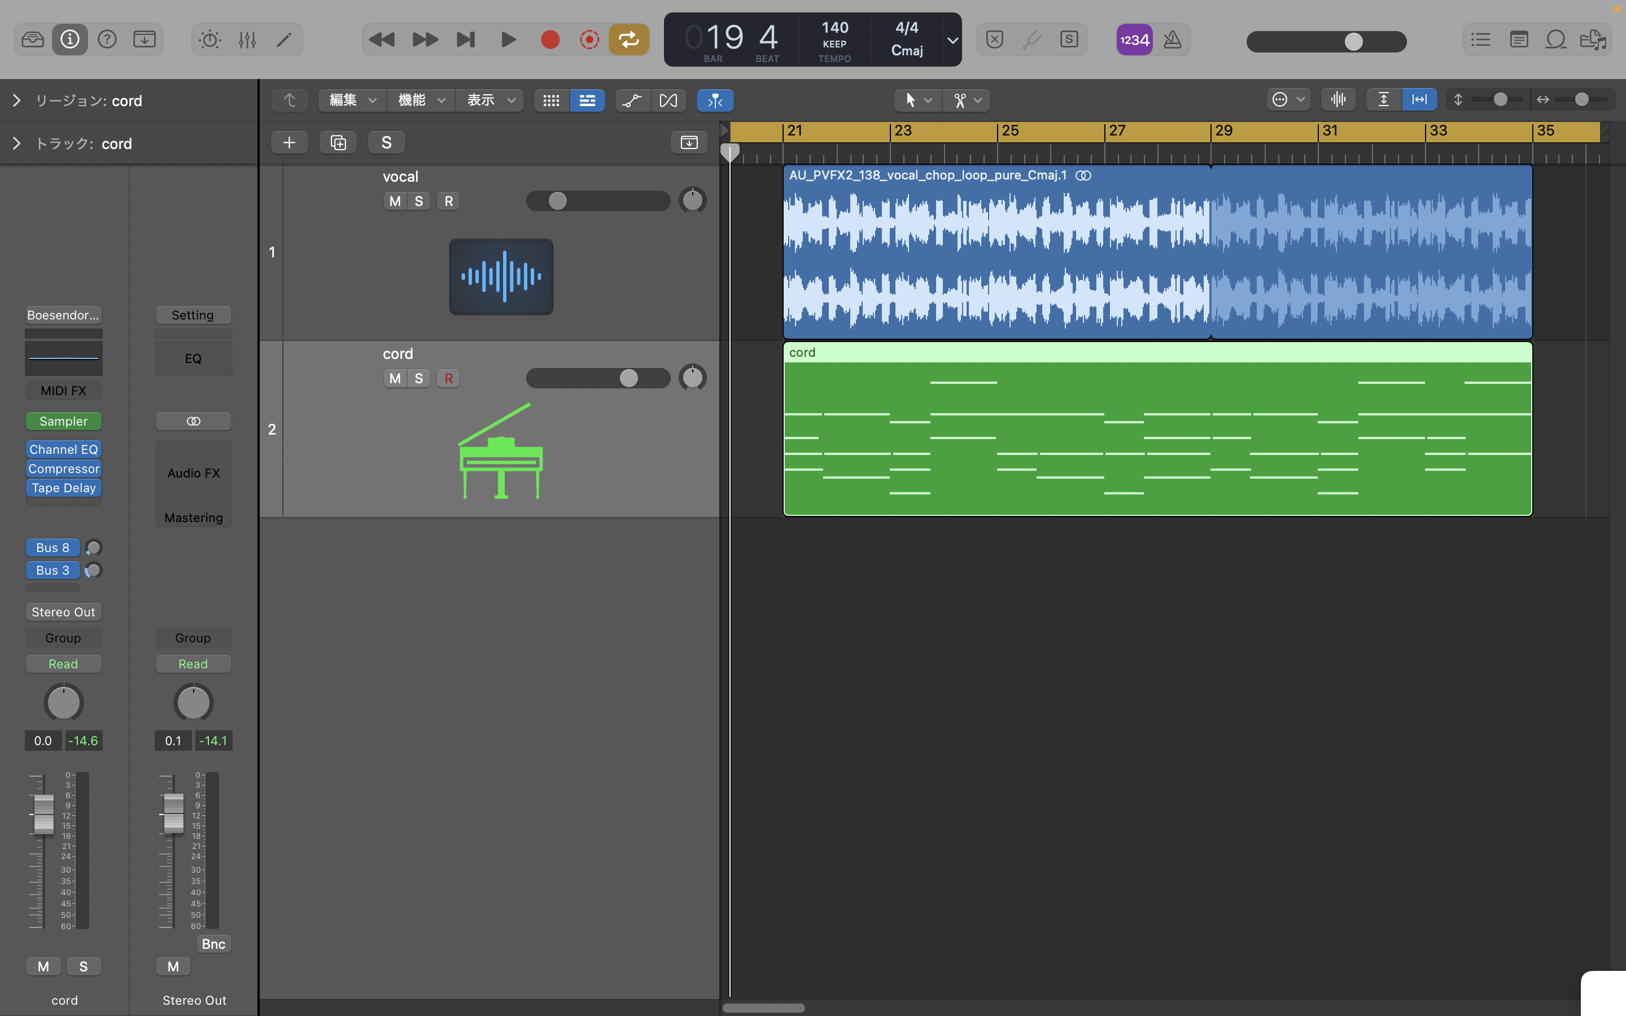Click the Replace mode X icon
The width and height of the screenshot is (1626, 1016).
click(x=994, y=40)
